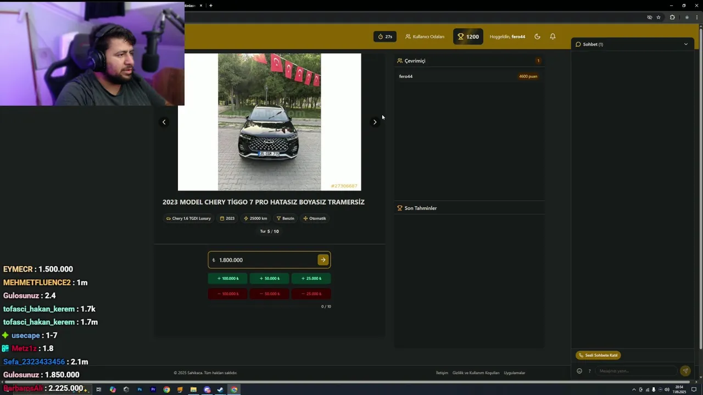Submit the guess with the arrow button
The width and height of the screenshot is (703, 395).
[323, 260]
